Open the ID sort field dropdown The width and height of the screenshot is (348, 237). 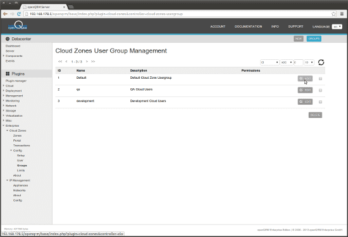(270, 62)
